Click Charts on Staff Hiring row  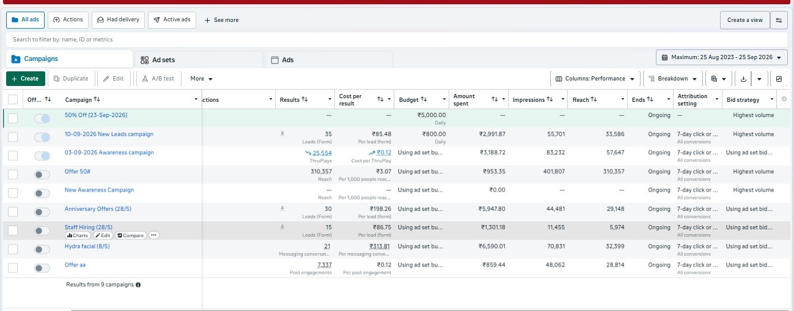pyautogui.click(x=78, y=235)
